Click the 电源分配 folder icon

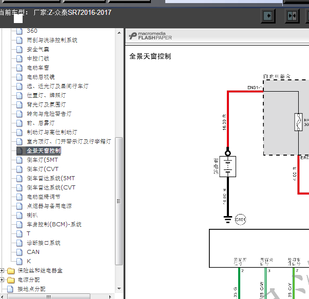11,280
